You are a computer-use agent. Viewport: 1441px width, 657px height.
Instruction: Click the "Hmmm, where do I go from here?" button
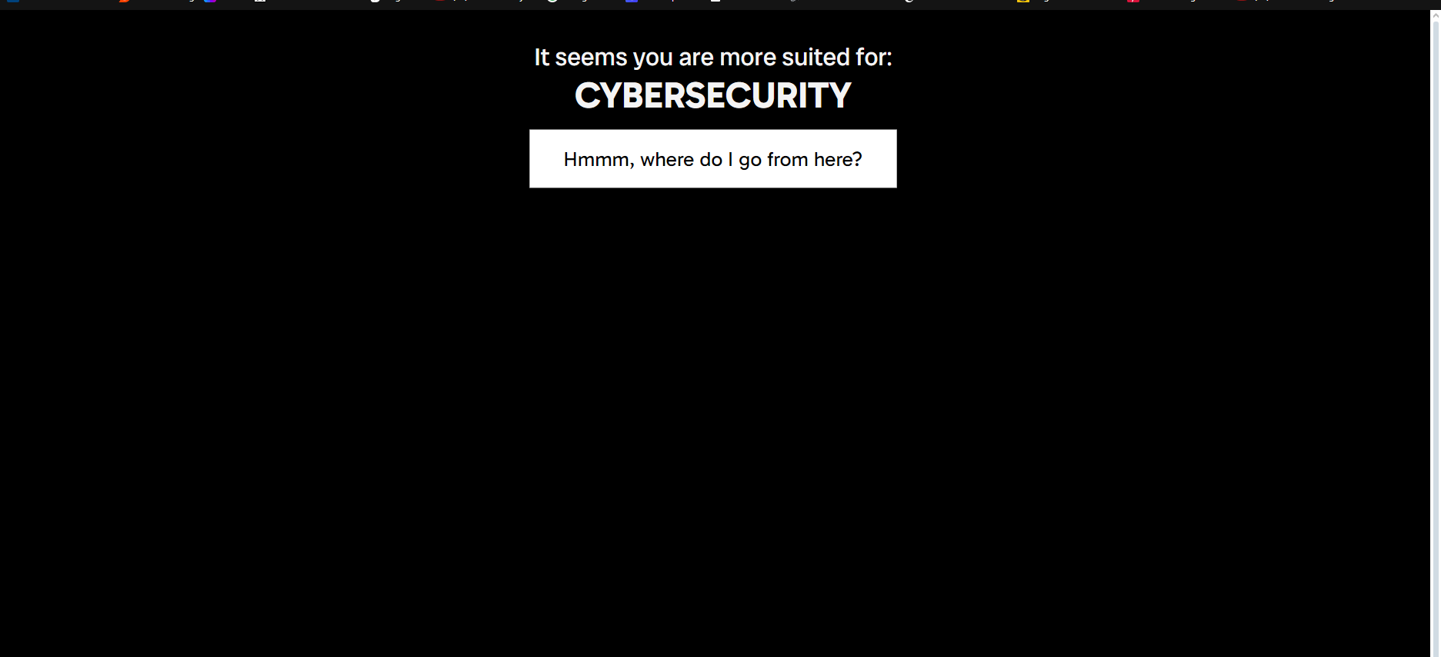tap(712, 158)
